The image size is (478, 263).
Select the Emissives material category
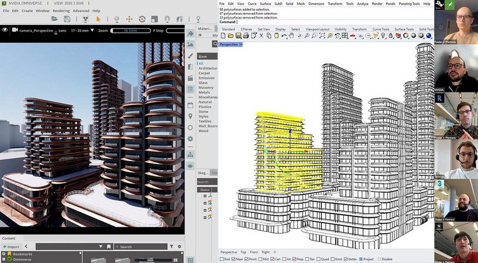[206, 78]
